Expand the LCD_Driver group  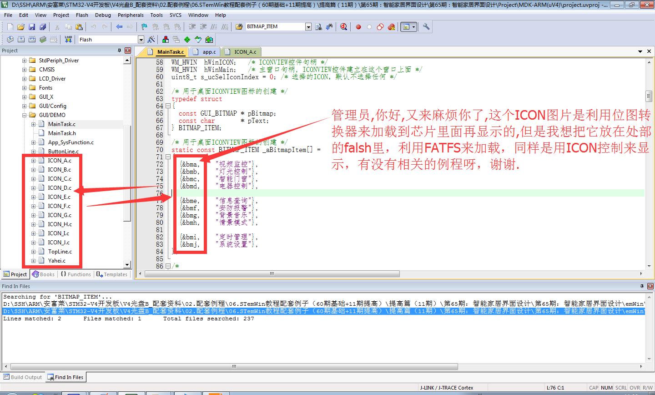[x=24, y=79]
